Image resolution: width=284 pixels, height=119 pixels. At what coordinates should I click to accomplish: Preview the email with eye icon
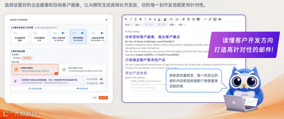pyautogui.click(x=220, y=19)
